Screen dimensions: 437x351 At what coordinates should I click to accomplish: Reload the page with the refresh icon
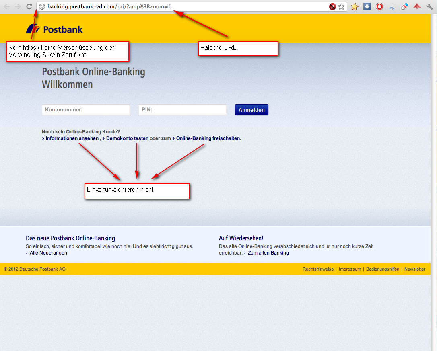[x=29, y=6]
